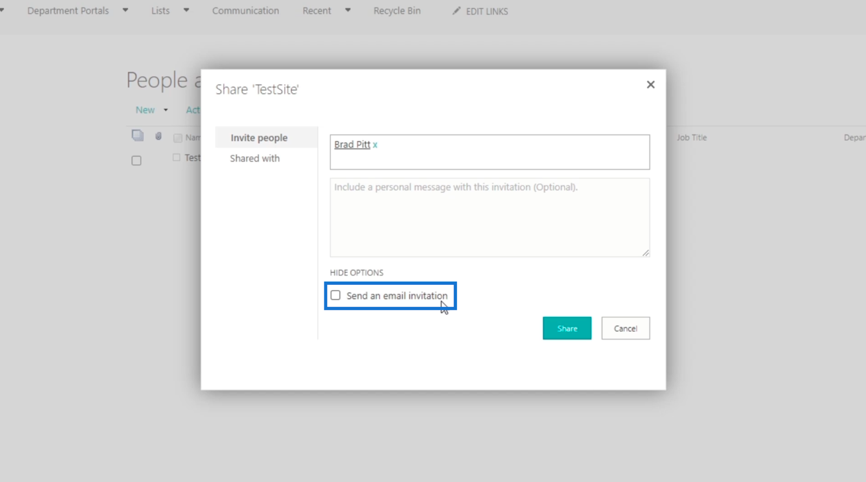Viewport: 866px width, 482px height.
Task: Click the stacked pages column icon
Action: [137, 135]
